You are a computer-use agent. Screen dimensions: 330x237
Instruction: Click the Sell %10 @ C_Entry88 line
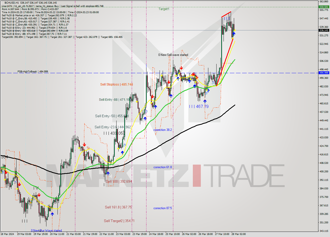click(35, 24)
